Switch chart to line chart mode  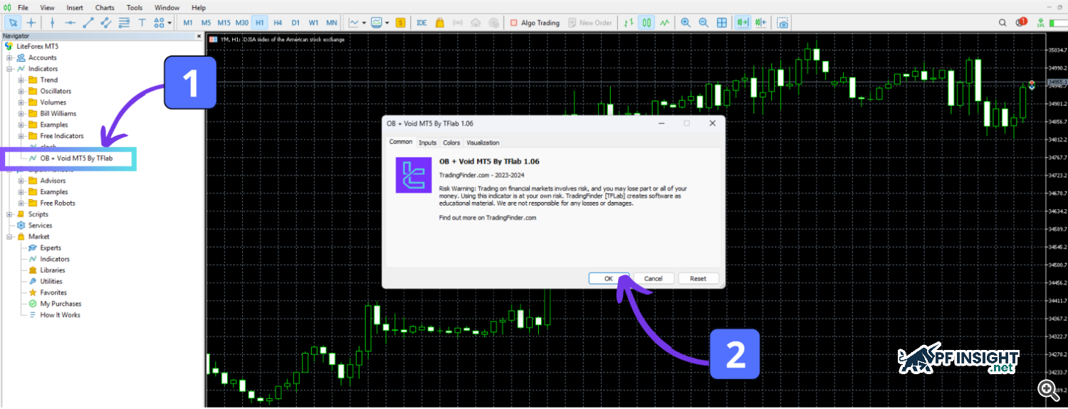coord(664,23)
